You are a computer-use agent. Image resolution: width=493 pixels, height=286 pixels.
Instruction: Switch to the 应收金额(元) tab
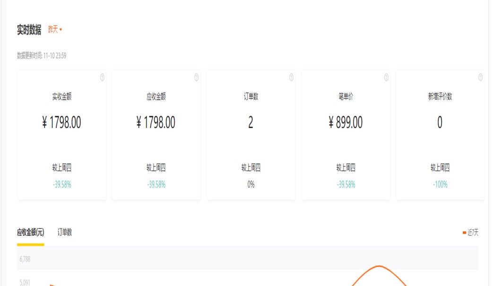click(30, 232)
